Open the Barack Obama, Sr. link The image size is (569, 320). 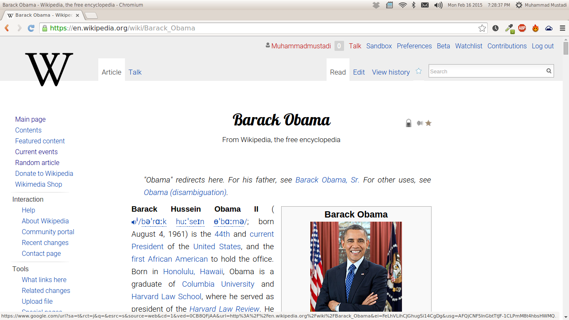tap(327, 180)
